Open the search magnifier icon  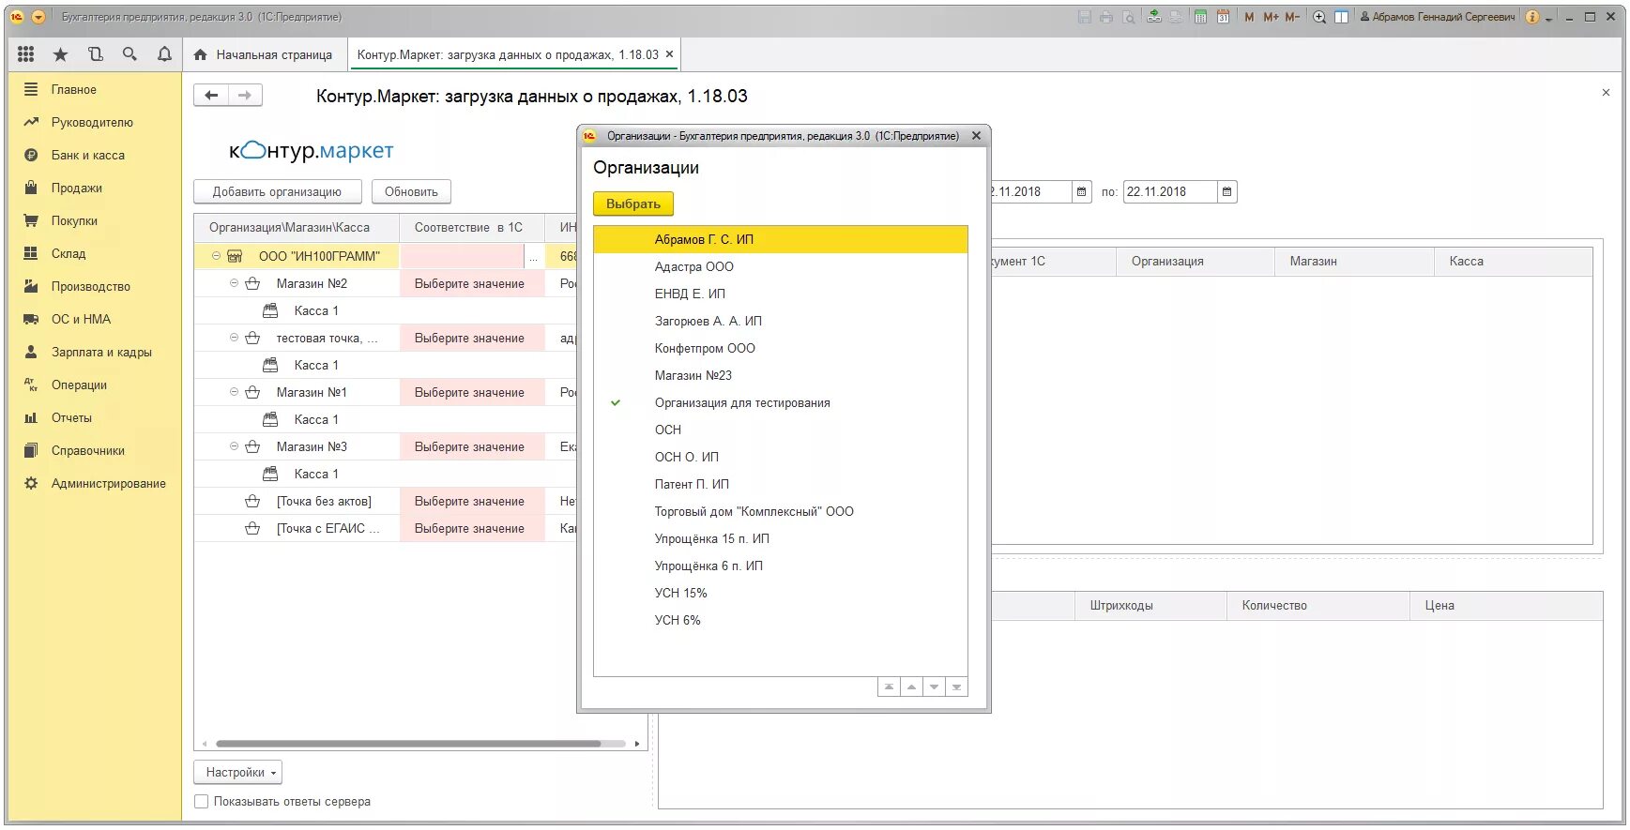pos(129,54)
